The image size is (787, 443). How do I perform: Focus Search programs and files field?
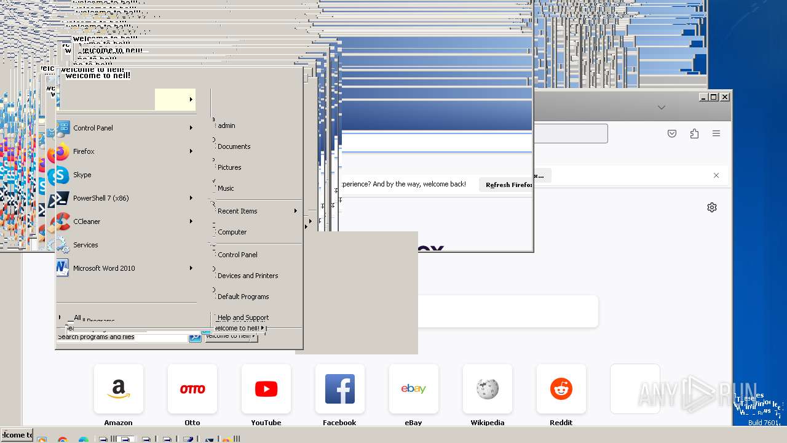click(122, 337)
